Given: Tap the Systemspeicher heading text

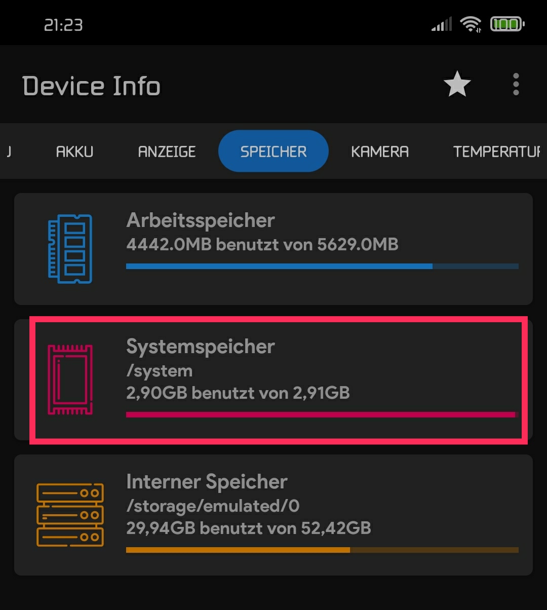Looking at the screenshot, I should (x=201, y=347).
